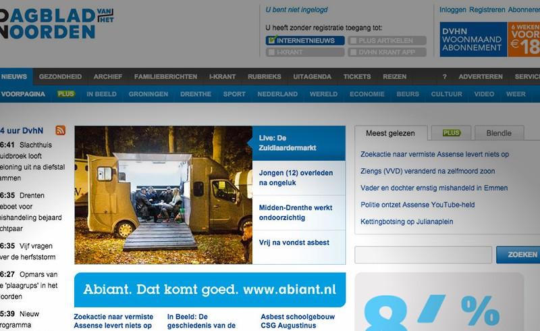The width and height of the screenshot is (540, 331).
Task: Click the question mark help item
Action: [x=445, y=76]
